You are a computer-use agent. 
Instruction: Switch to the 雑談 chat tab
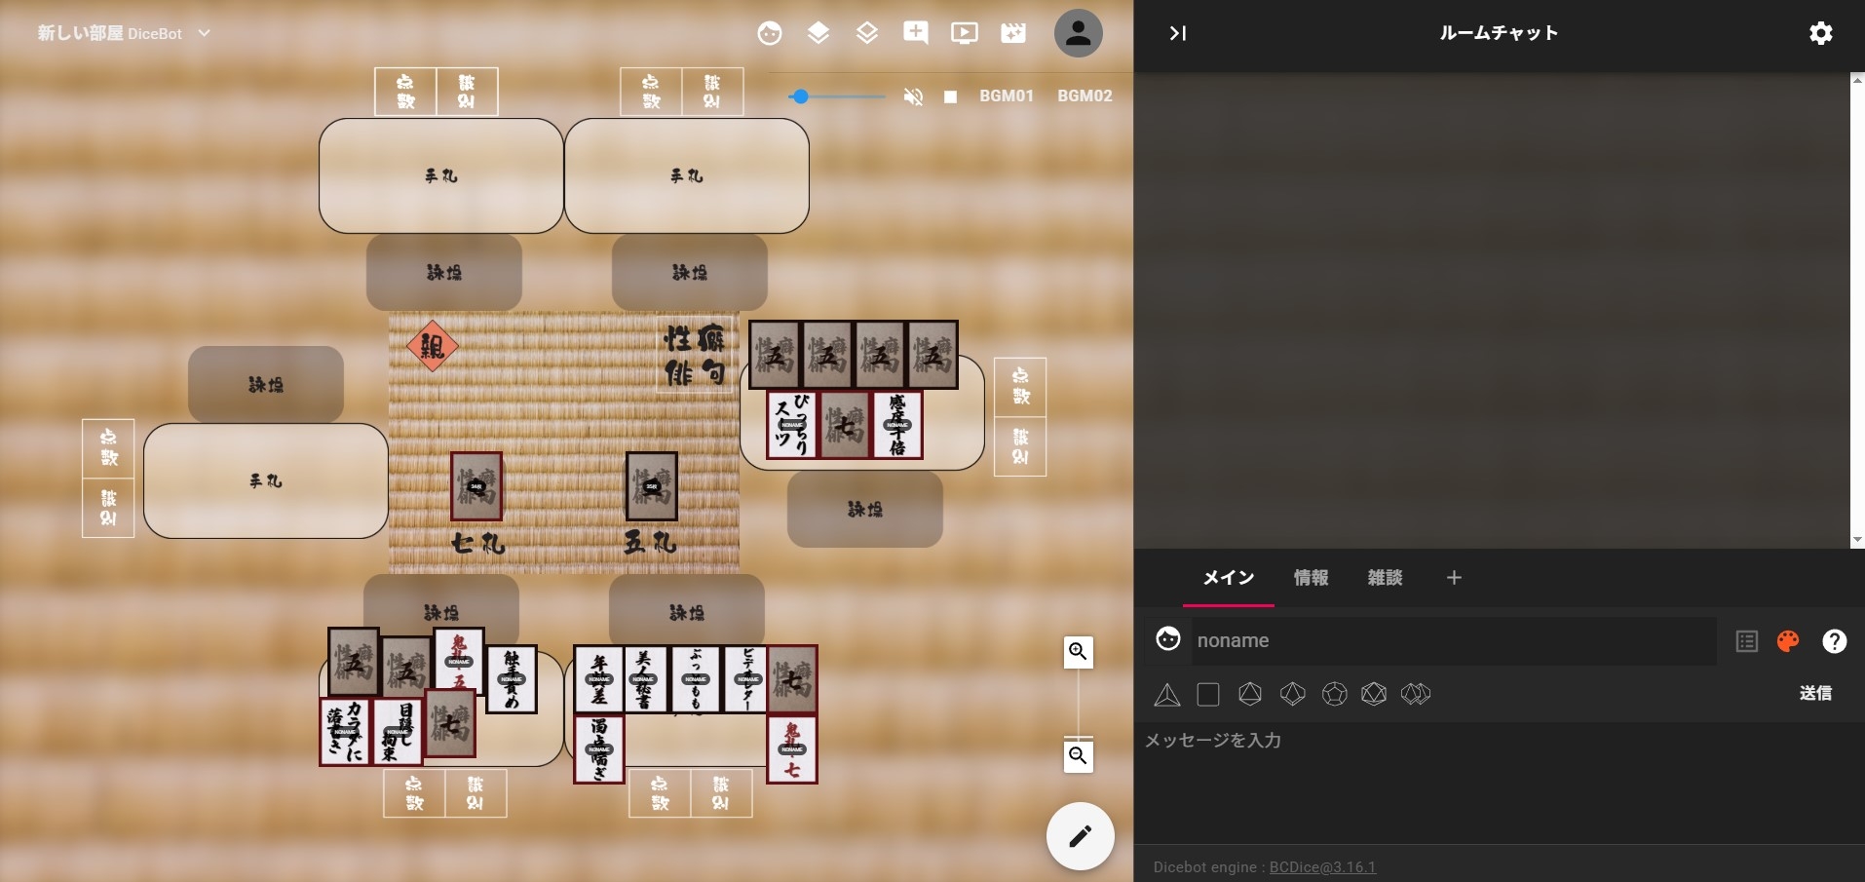pos(1386,578)
